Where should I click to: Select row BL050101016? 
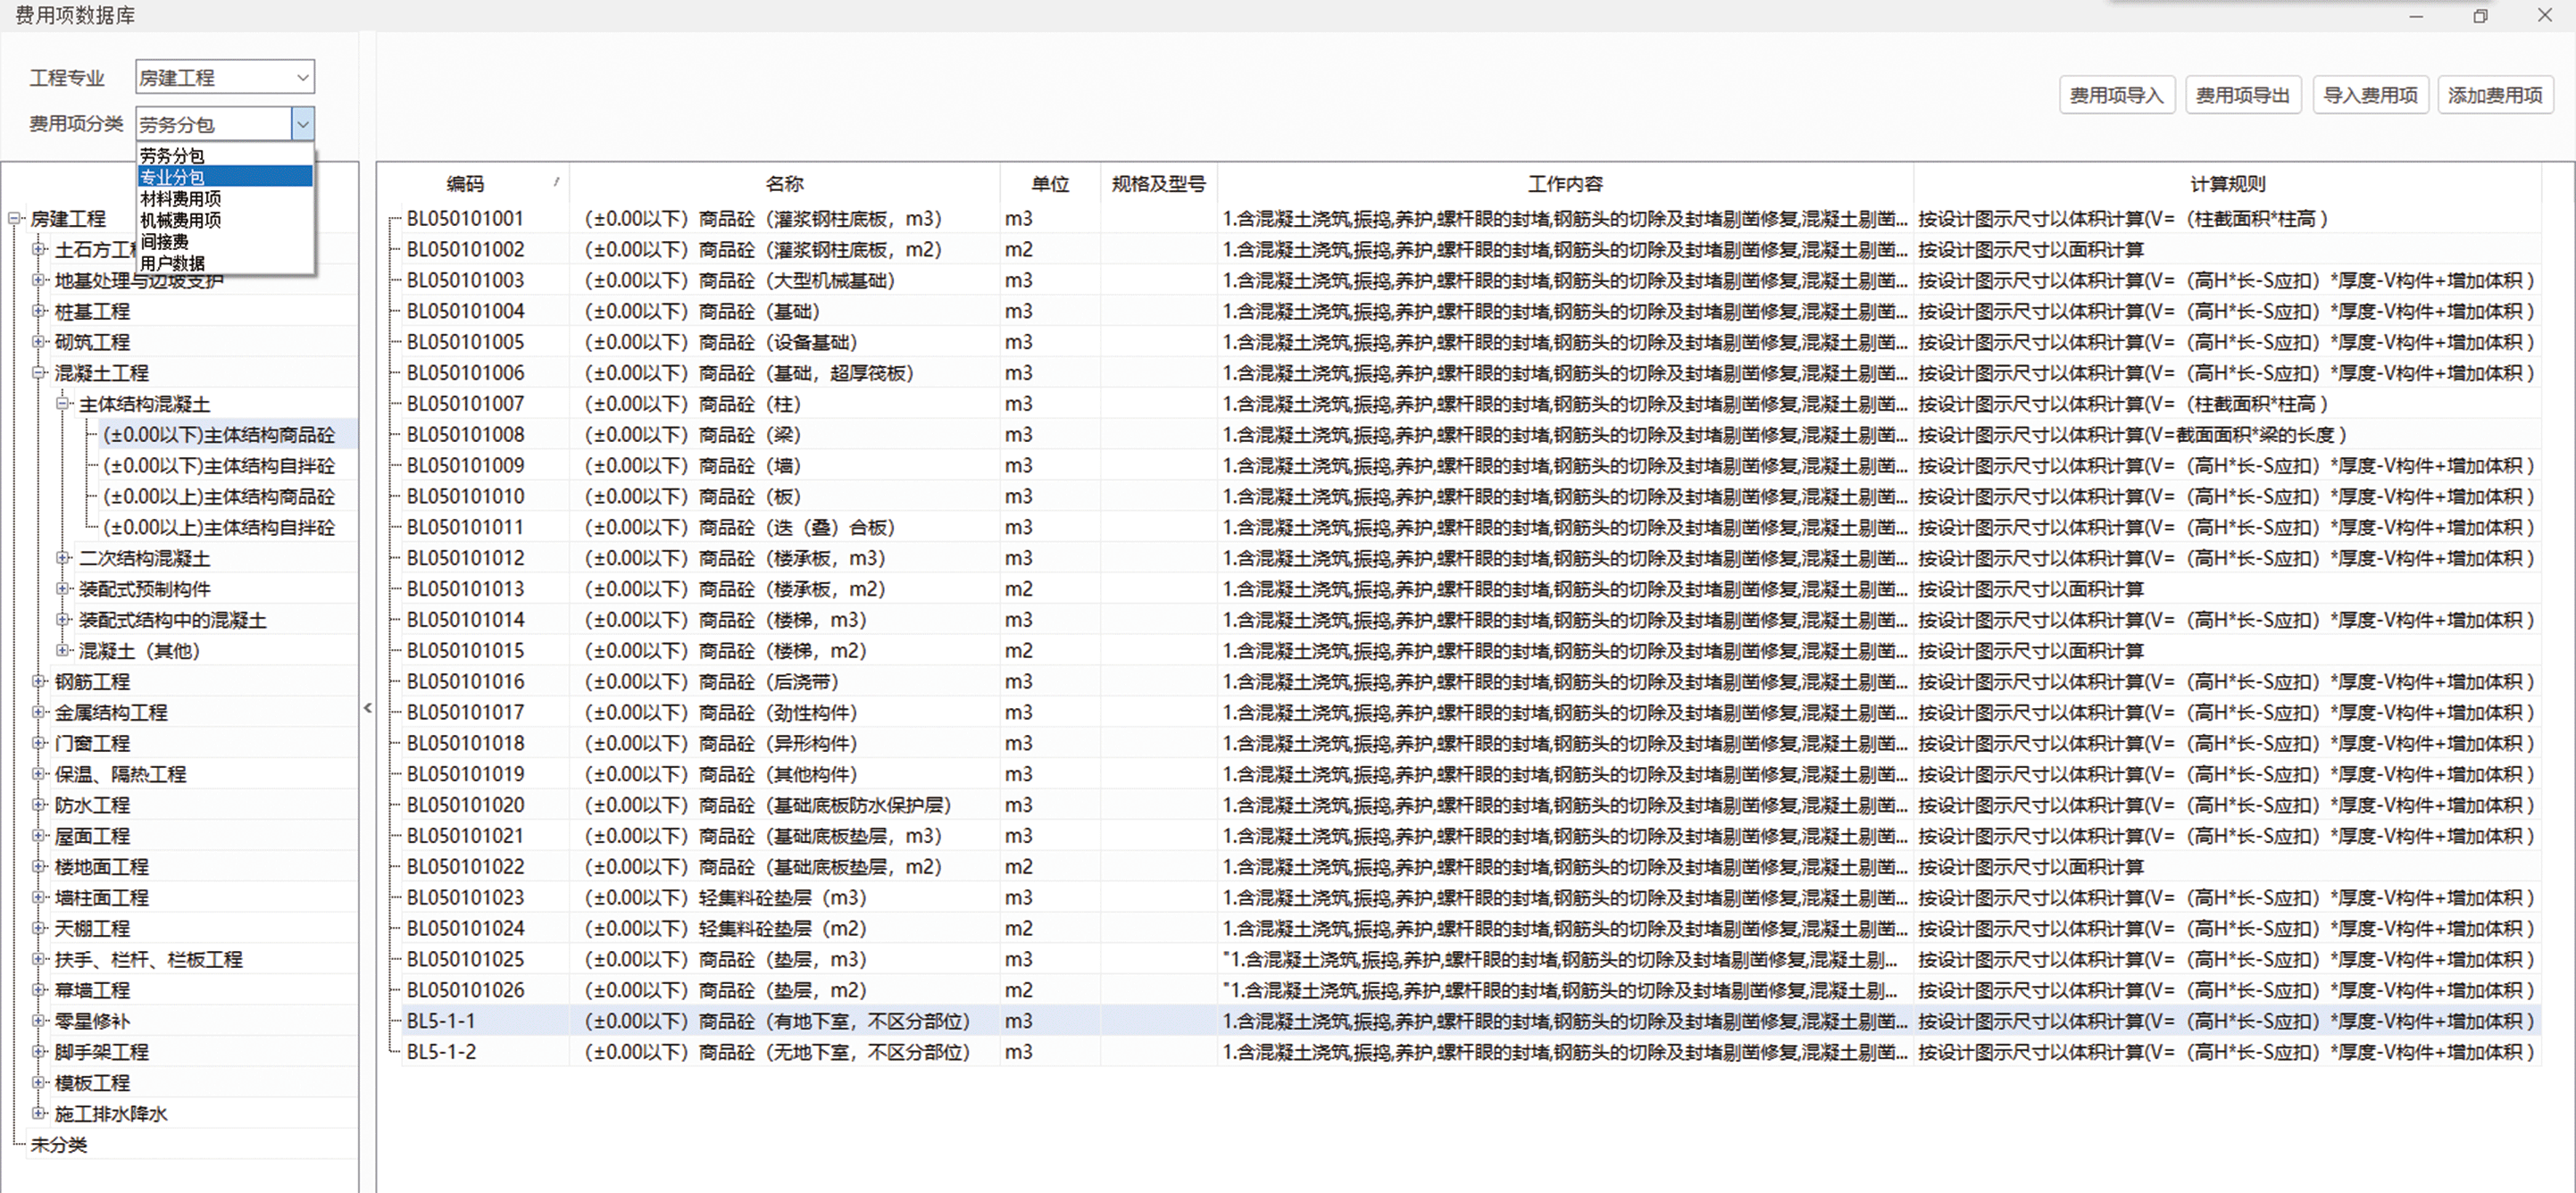pos(1471,682)
